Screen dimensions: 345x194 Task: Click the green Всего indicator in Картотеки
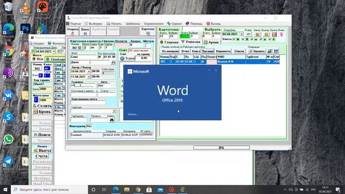point(184,36)
